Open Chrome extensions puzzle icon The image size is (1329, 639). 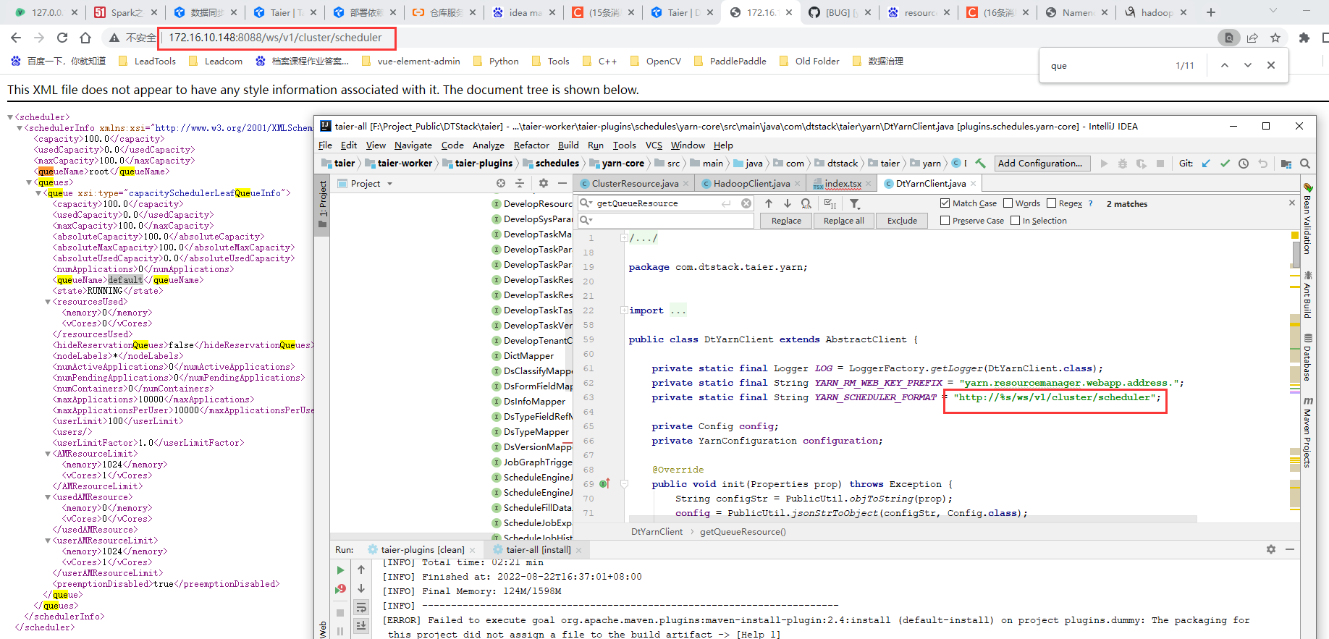(1304, 38)
